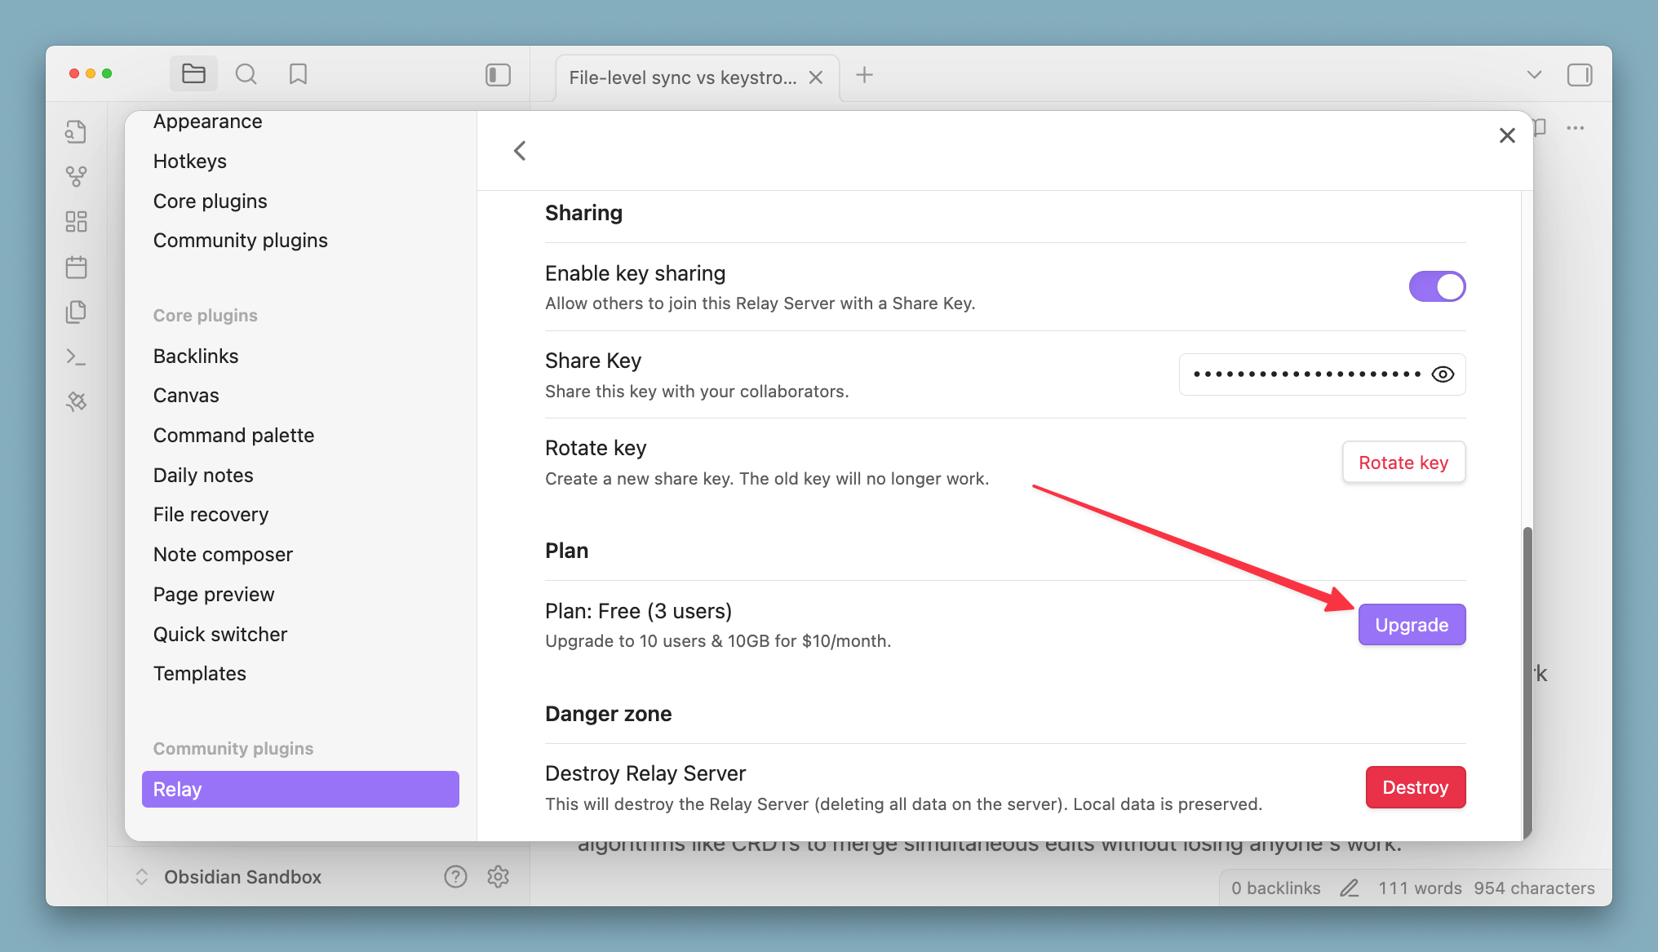Click the Relay satellite ribbon icon
The height and width of the screenshot is (952, 1658).
(x=76, y=401)
